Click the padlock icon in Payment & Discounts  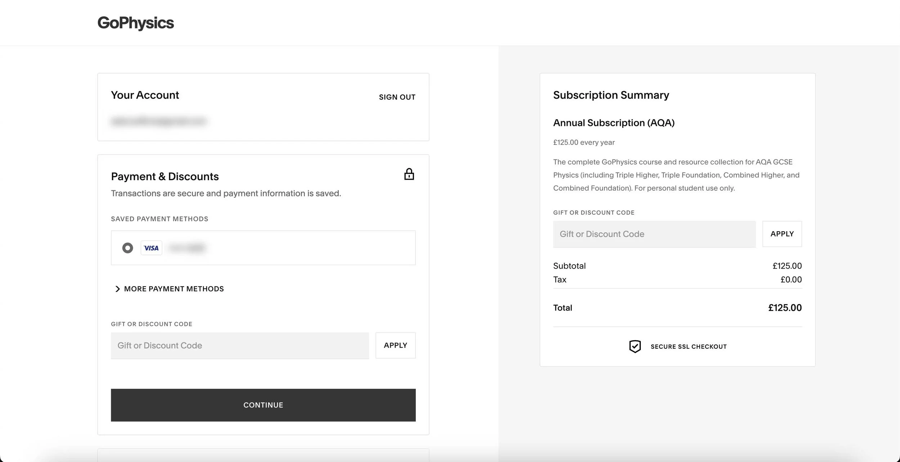pyautogui.click(x=409, y=174)
